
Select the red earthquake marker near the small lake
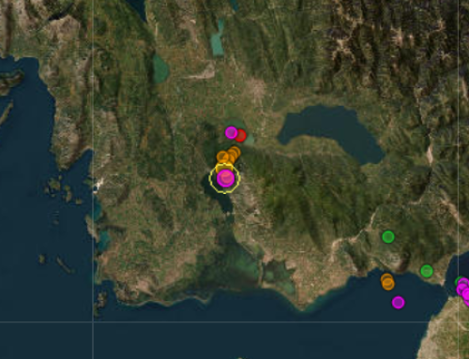240,136
